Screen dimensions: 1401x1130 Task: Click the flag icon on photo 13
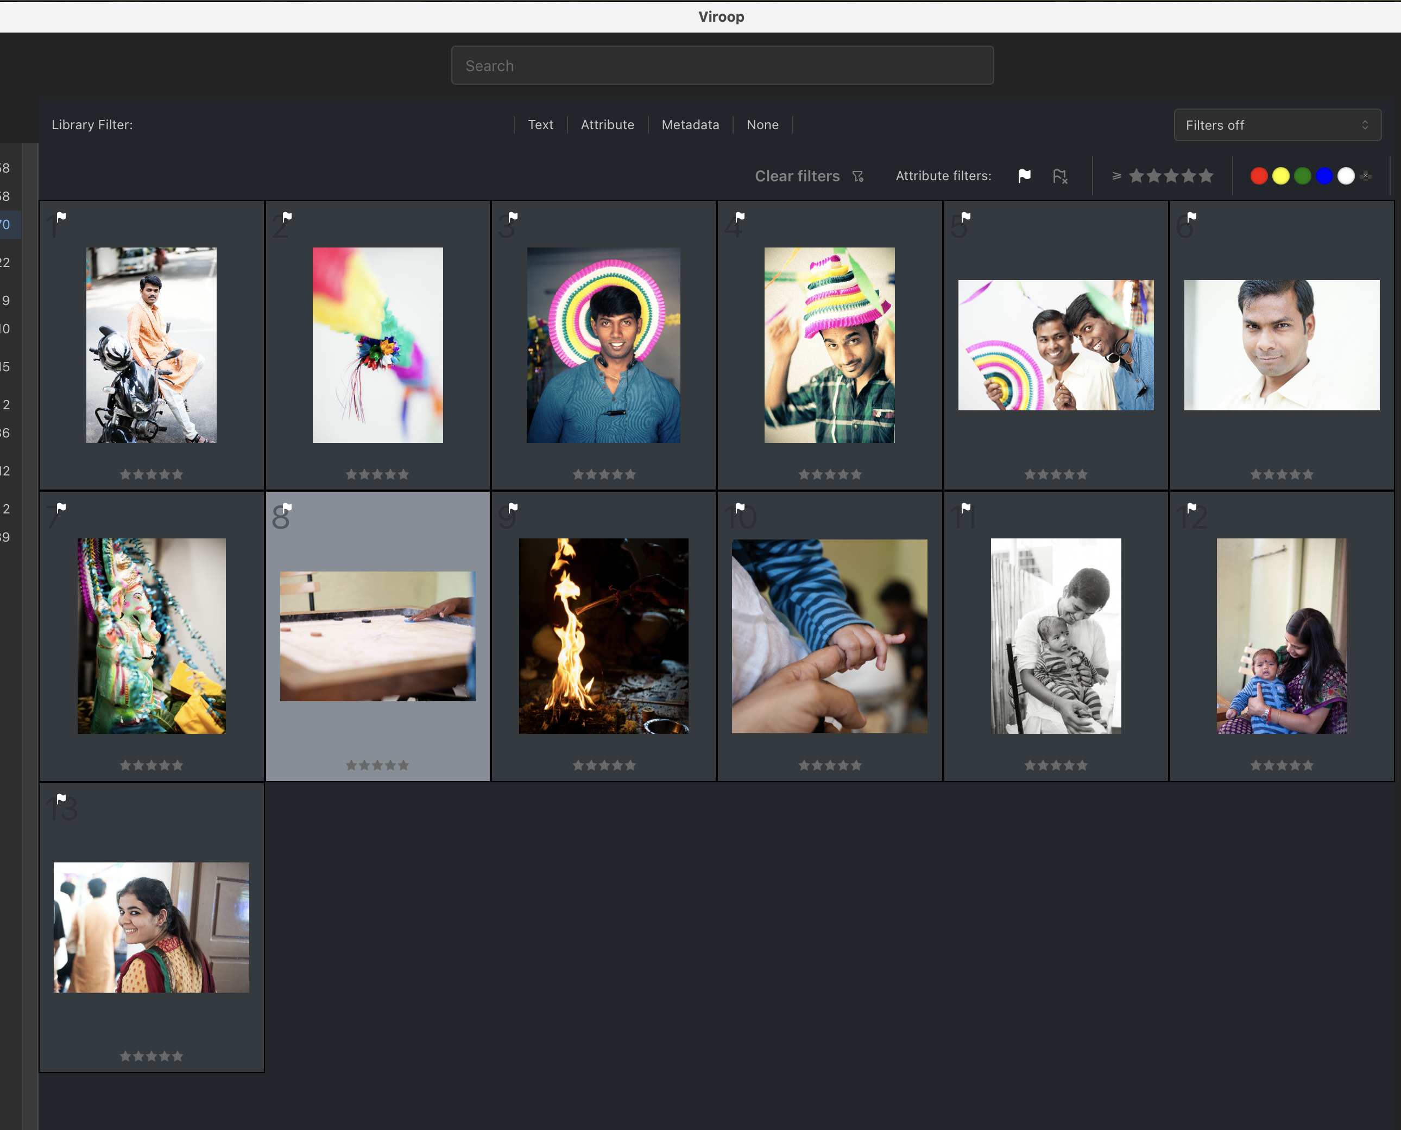pos(61,798)
